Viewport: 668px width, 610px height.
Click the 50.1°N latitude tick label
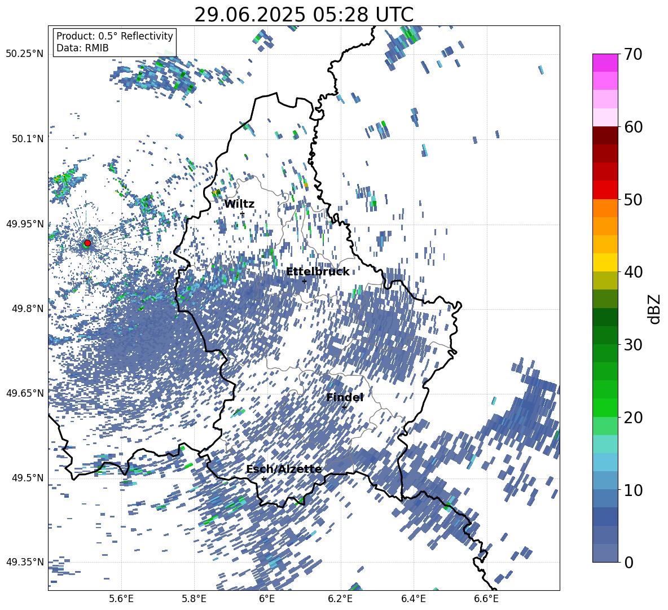coord(28,139)
